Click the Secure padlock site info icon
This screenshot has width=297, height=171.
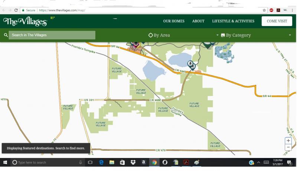point(23,10)
